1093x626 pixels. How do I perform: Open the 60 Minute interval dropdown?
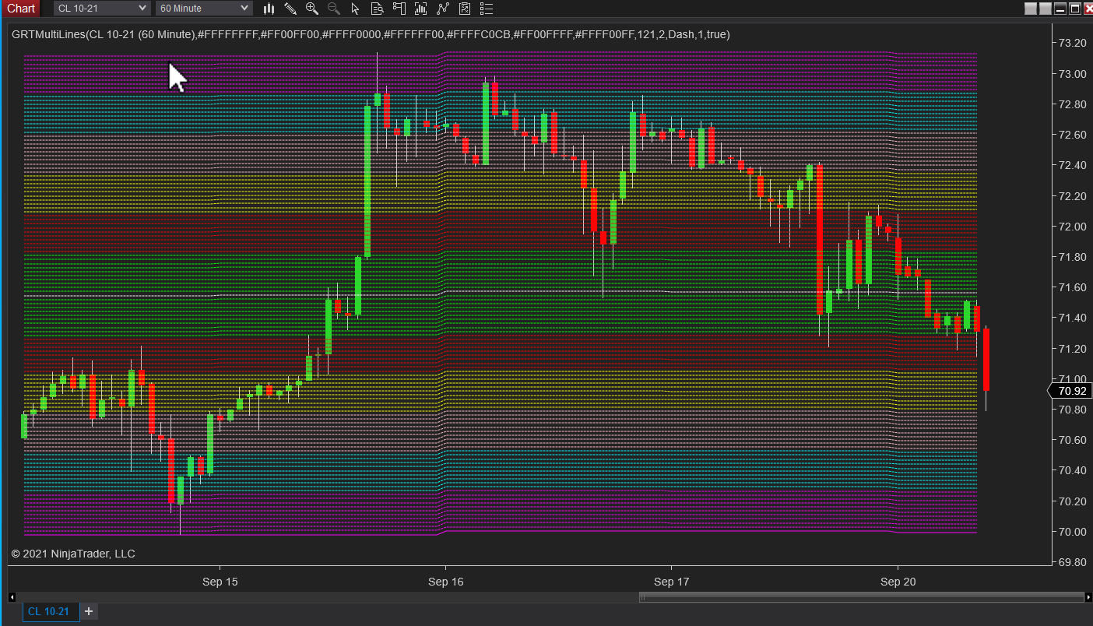point(204,8)
